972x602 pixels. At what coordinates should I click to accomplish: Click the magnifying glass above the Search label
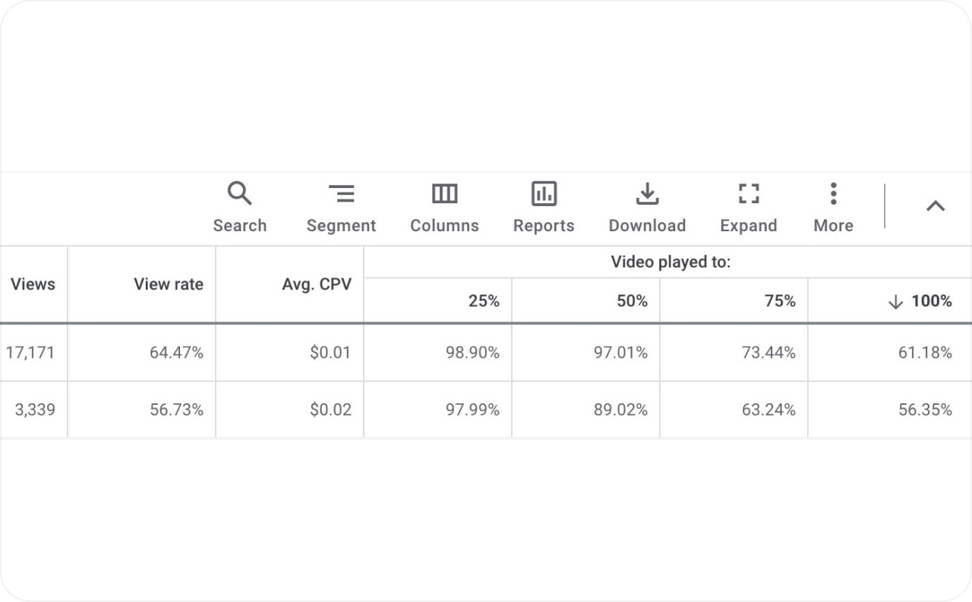coord(240,193)
